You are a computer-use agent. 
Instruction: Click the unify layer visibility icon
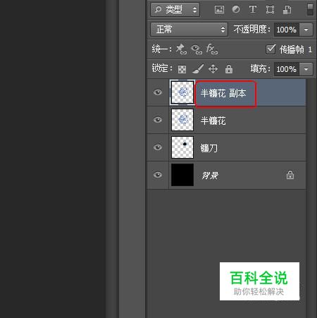click(197, 49)
